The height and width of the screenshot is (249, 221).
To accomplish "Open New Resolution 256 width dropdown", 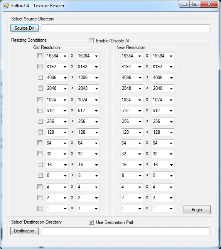I will tap(132, 122).
